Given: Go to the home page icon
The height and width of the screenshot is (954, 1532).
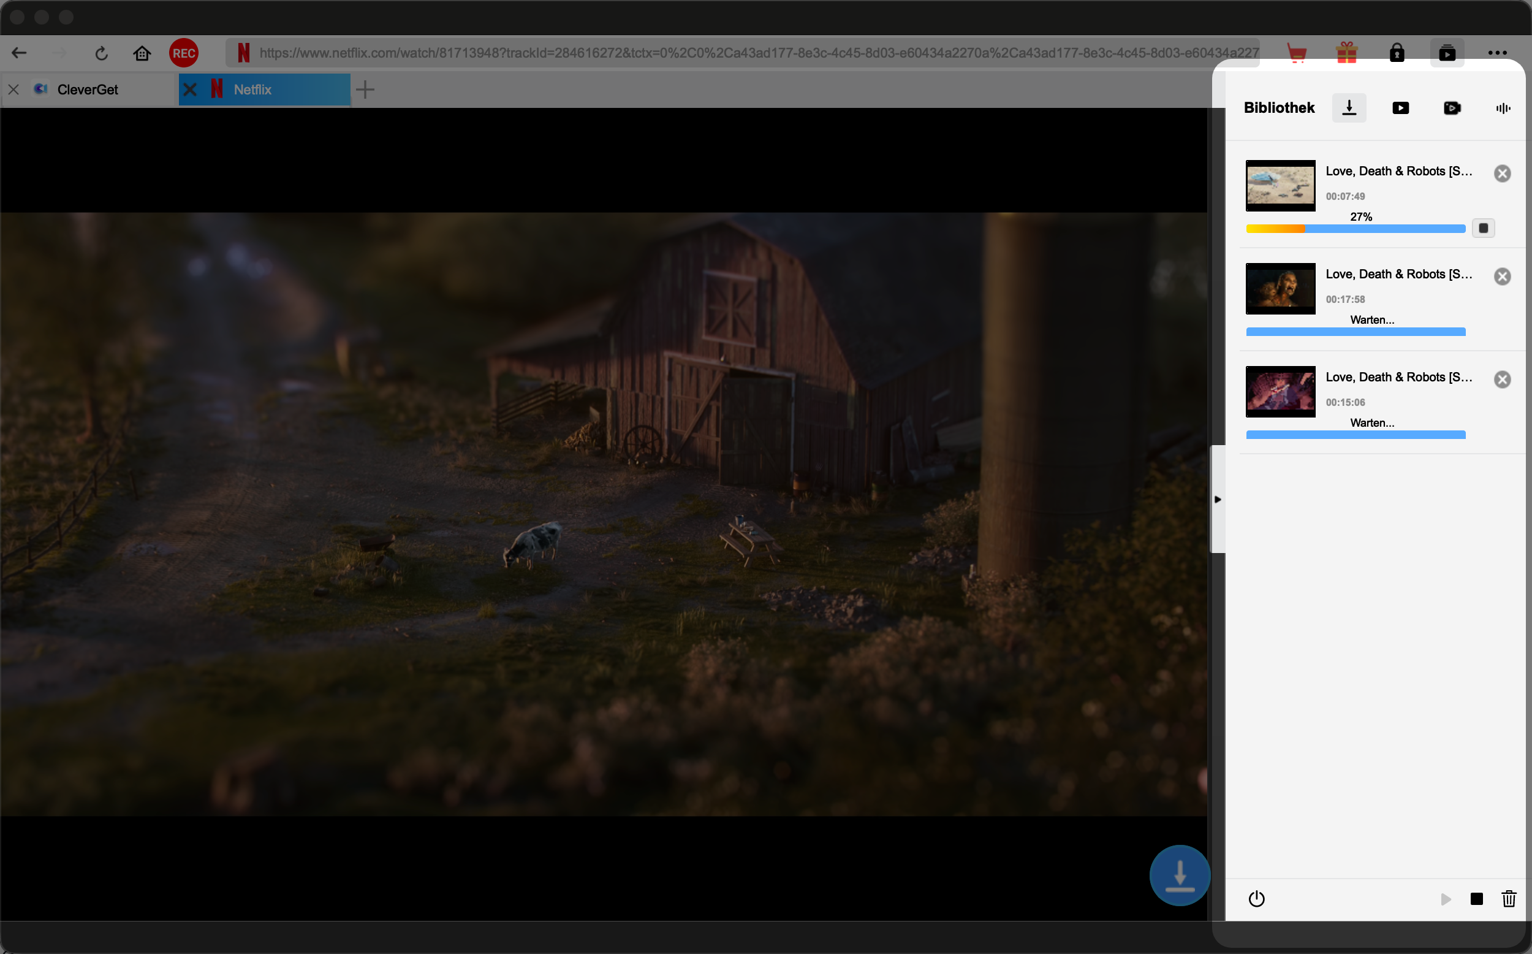Looking at the screenshot, I should (x=143, y=53).
